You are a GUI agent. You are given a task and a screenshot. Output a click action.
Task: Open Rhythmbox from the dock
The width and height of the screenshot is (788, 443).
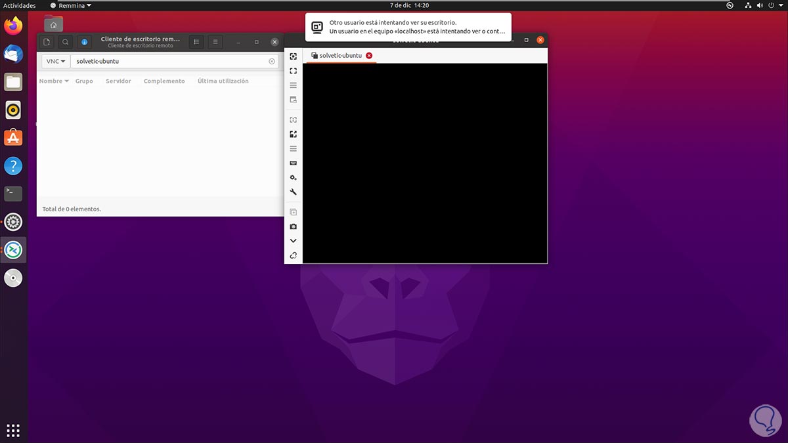(x=13, y=110)
